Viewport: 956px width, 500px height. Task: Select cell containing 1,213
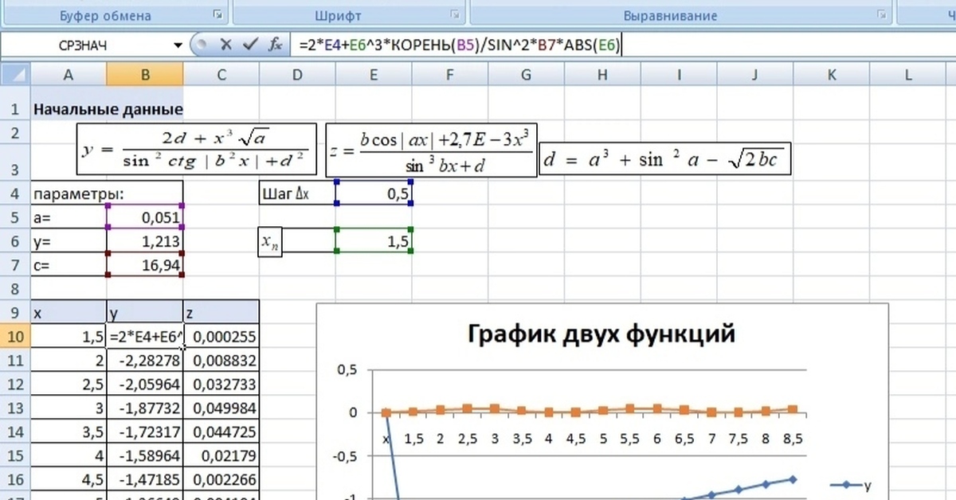click(144, 241)
